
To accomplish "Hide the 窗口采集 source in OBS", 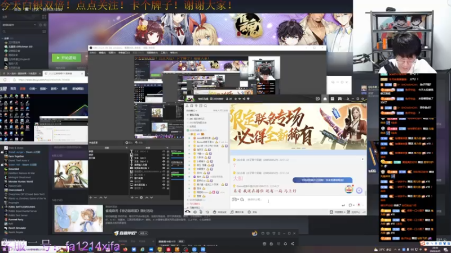I will (x=164, y=178).
